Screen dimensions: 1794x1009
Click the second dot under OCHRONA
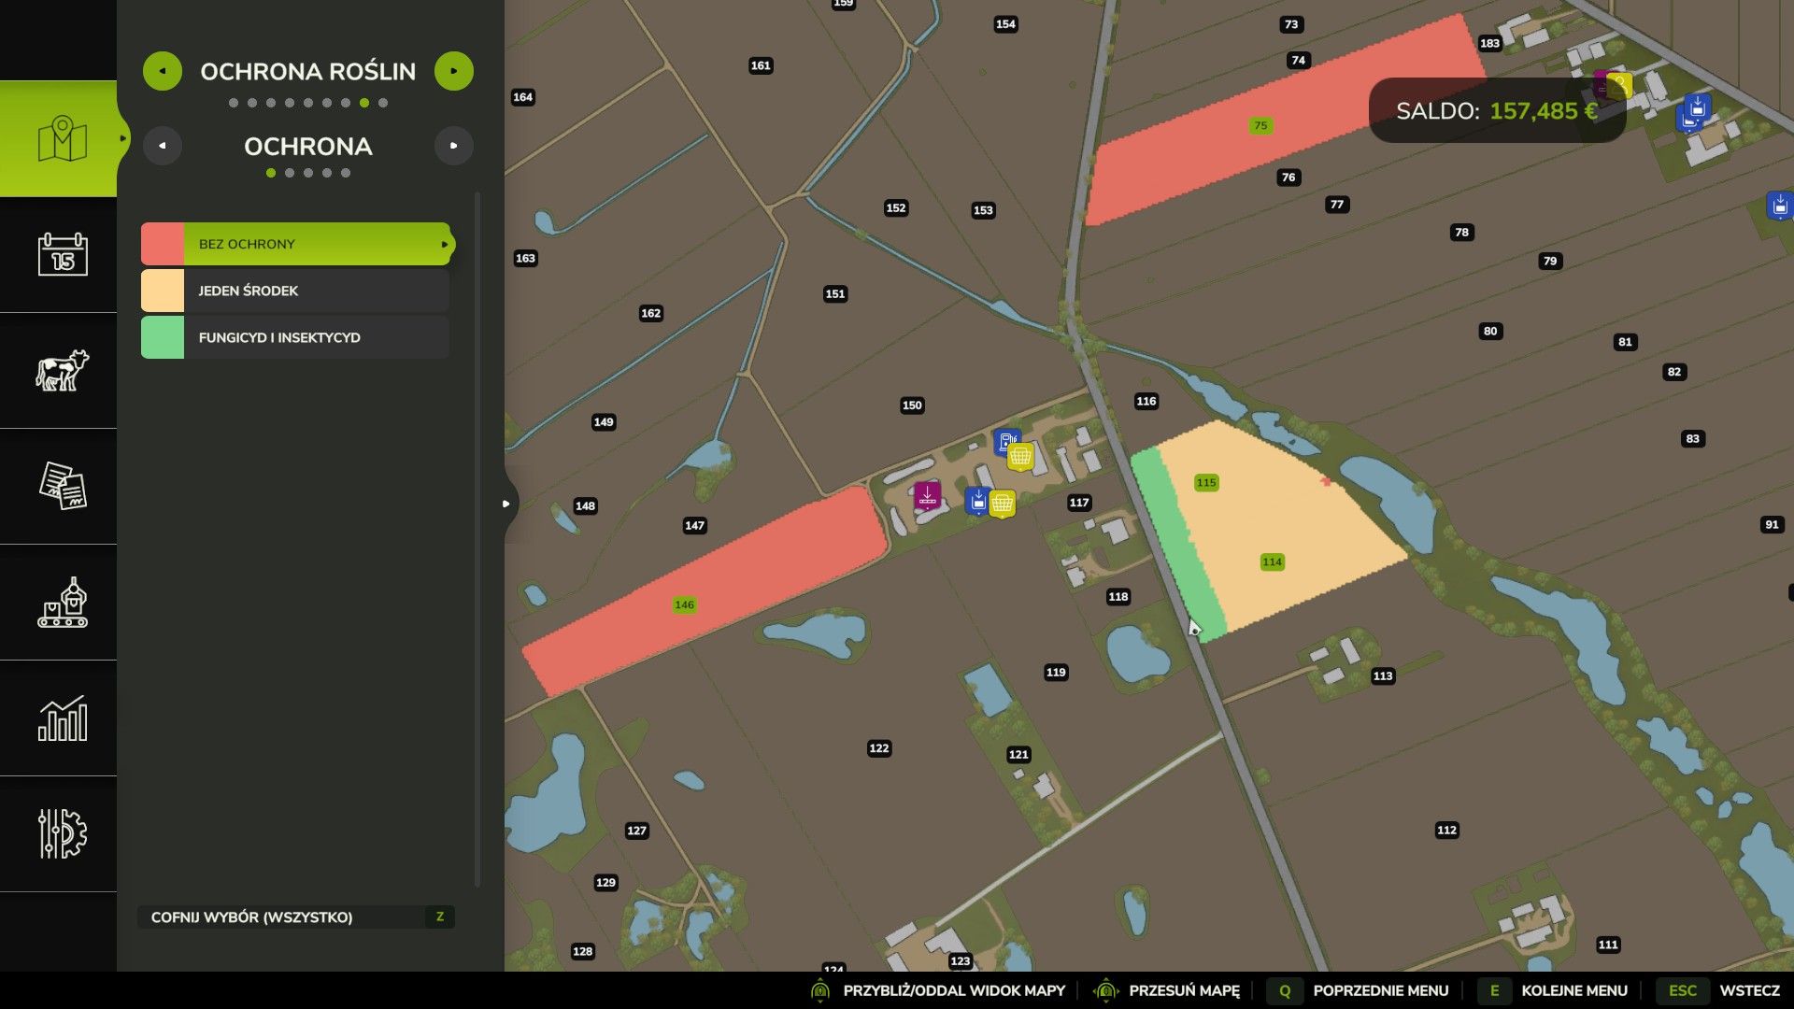[x=290, y=173]
